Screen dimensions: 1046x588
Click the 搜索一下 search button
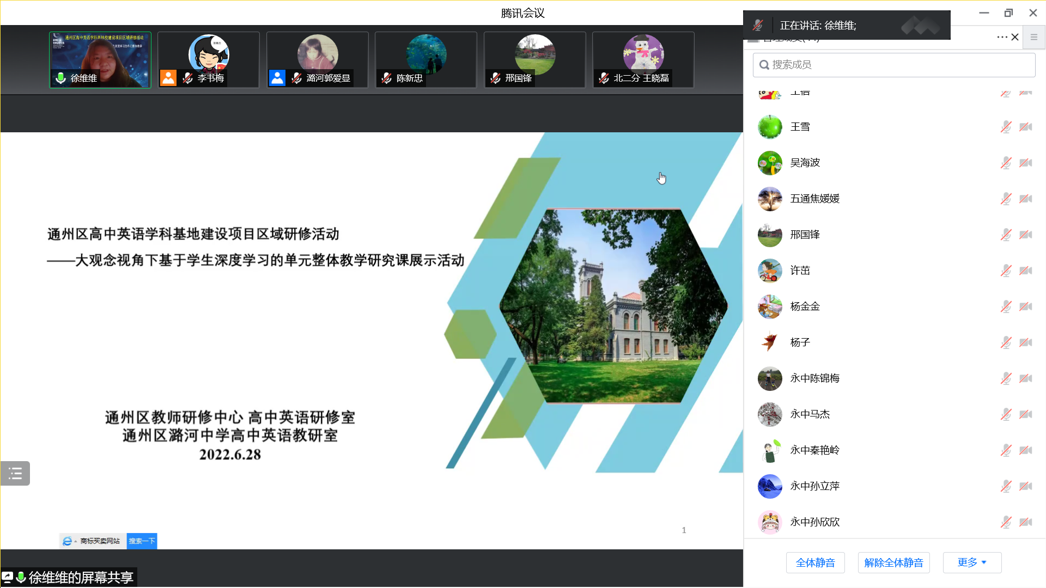pos(142,541)
